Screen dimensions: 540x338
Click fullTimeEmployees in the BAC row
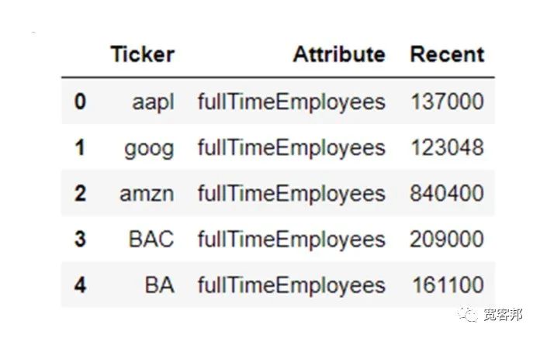(292, 240)
